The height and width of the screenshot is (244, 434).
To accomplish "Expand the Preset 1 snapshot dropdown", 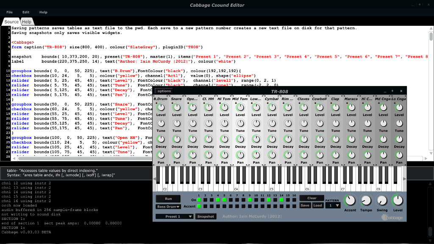I will pos(174,216).
